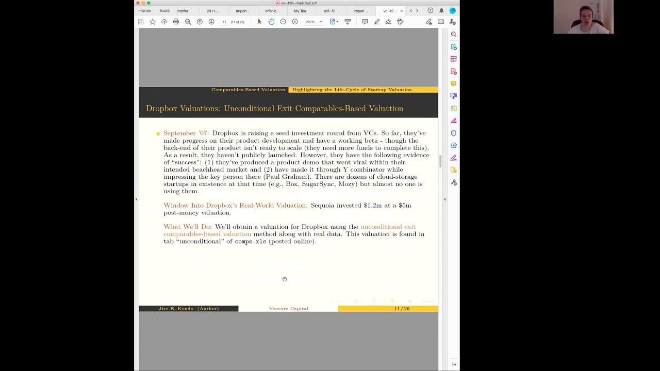This screenshot has width=660, height=371.
Task: Open the help question mark icon
Action: click(x=430, y=10)
